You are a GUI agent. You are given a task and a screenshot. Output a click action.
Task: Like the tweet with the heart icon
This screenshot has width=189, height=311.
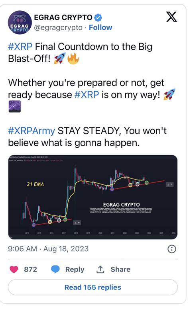coord(14,269)
